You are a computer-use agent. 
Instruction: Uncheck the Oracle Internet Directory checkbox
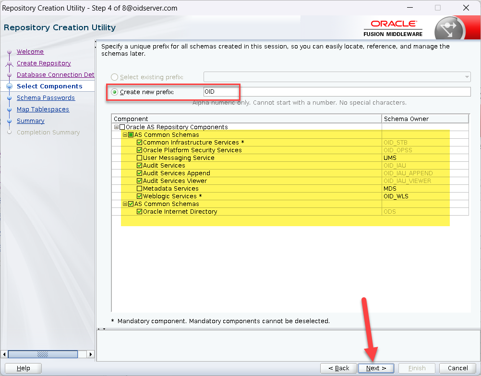click(x=139, y=212)
